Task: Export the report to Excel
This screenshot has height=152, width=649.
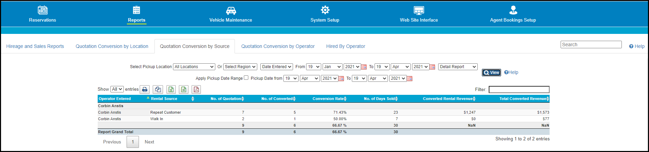Action: (x=171, y=89)
